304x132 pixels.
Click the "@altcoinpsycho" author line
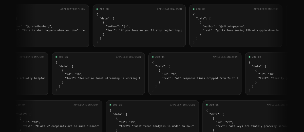pos(224,26)
